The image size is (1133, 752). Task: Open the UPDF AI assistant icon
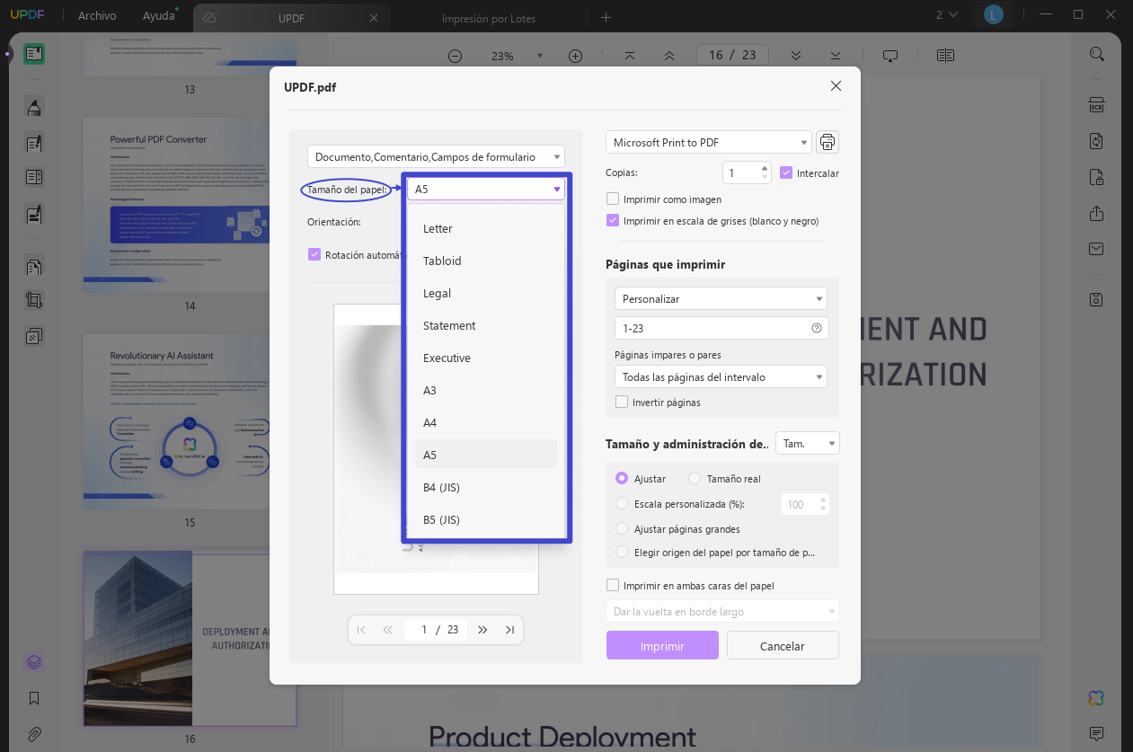[1095, 698]
